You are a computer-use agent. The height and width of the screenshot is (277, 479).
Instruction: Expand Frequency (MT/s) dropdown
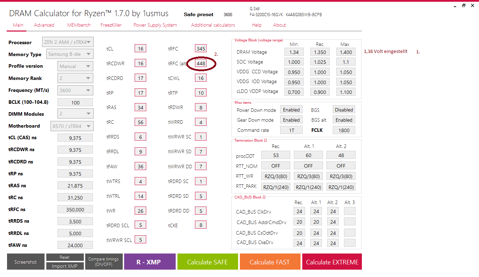tap(75, 90)
